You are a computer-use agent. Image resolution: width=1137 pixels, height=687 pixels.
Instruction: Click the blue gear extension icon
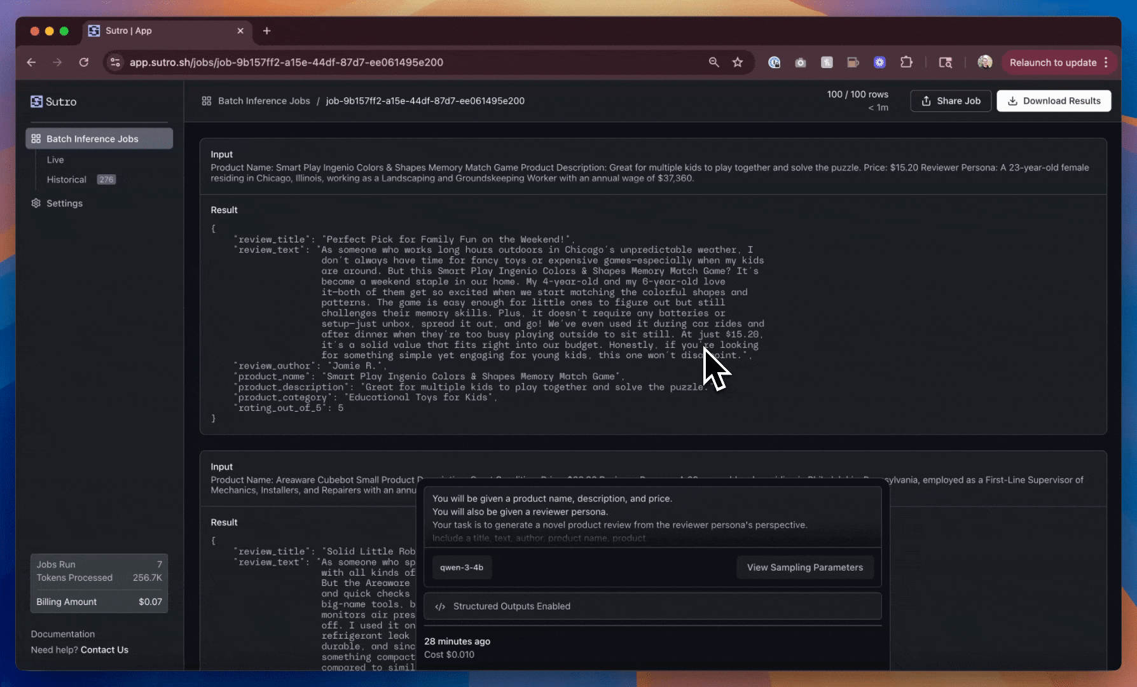[x=879, y=62]
